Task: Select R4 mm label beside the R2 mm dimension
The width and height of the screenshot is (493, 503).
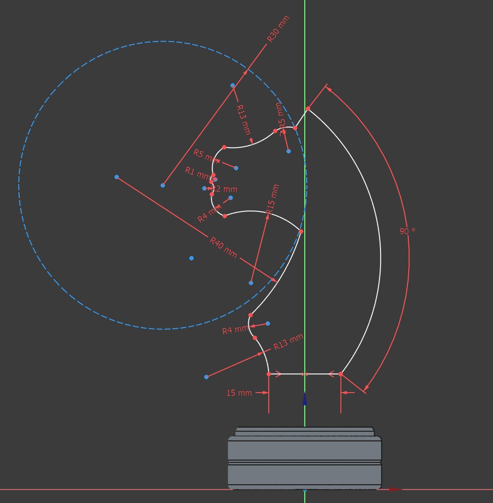Action: click(x=209, y=214)
